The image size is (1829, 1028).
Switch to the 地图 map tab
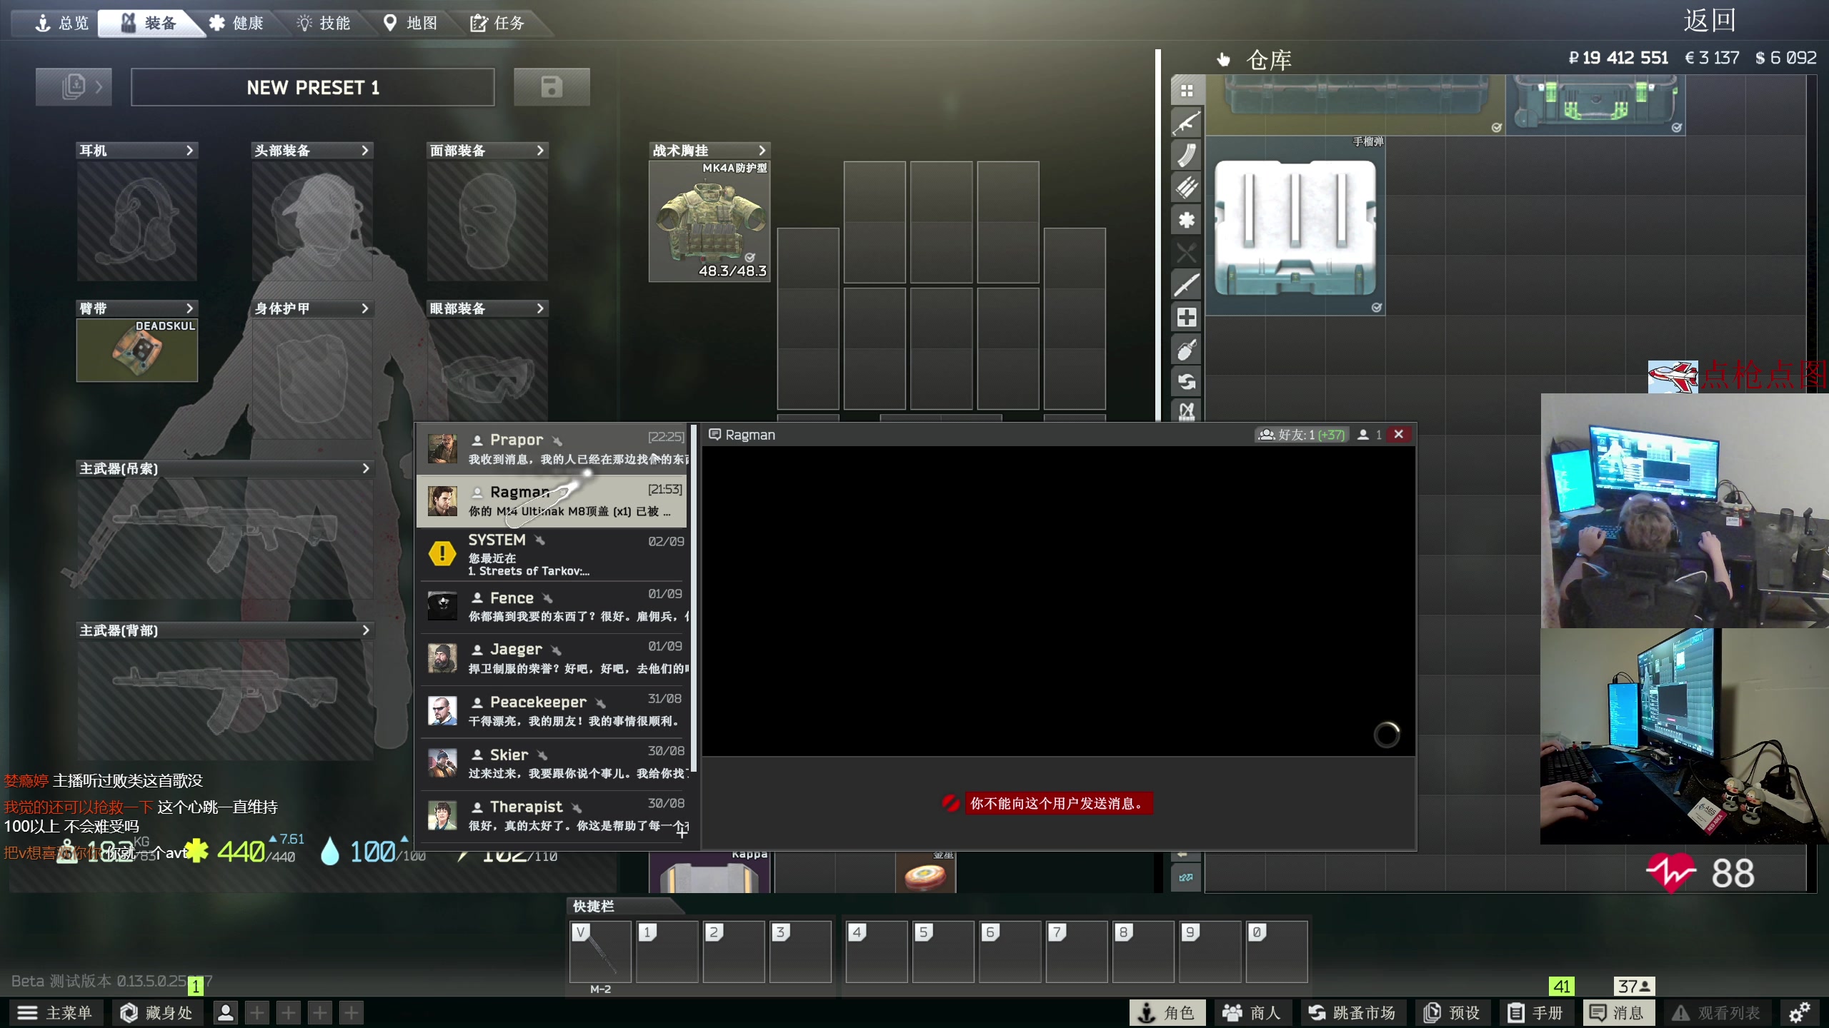(x=410, y=23)
